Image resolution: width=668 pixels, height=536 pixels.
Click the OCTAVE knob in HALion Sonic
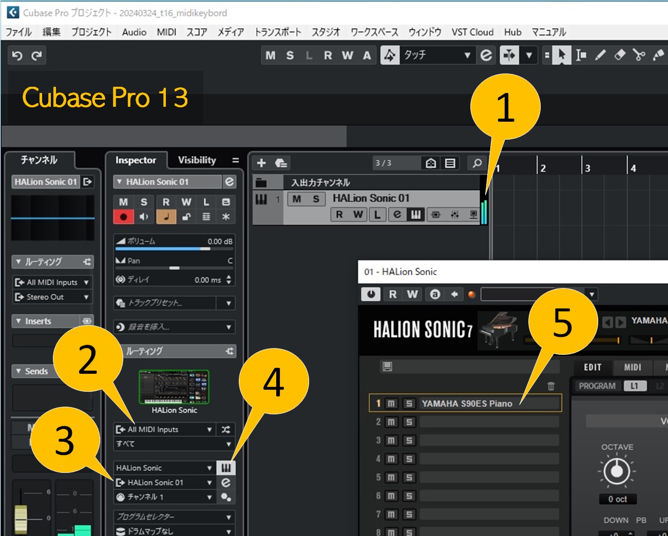(x=617, y=471)
